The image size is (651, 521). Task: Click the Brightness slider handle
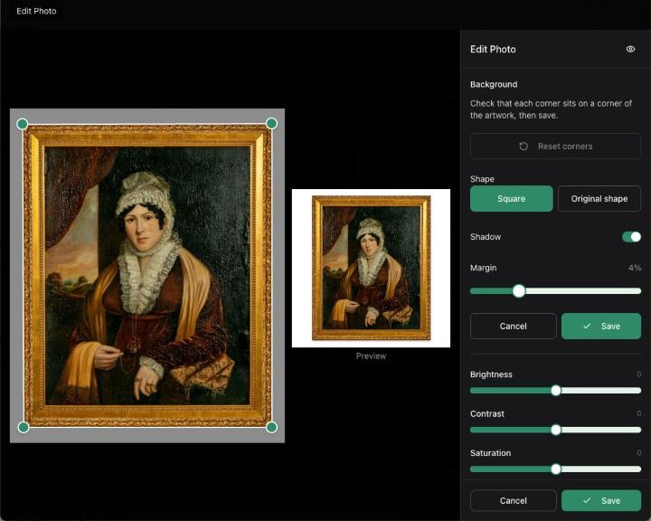click(x=556, y=390)
